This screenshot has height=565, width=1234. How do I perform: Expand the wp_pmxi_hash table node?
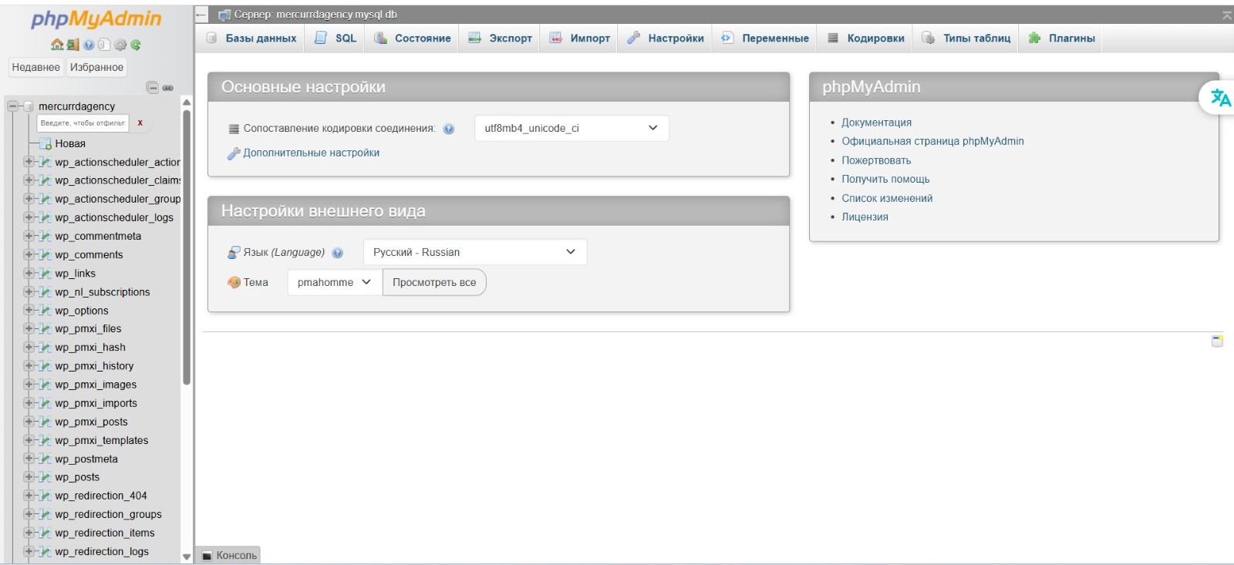pos(29,348)
